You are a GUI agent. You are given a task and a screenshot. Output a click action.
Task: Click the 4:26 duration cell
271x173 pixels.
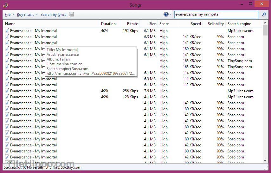click(x=104, y=97)
